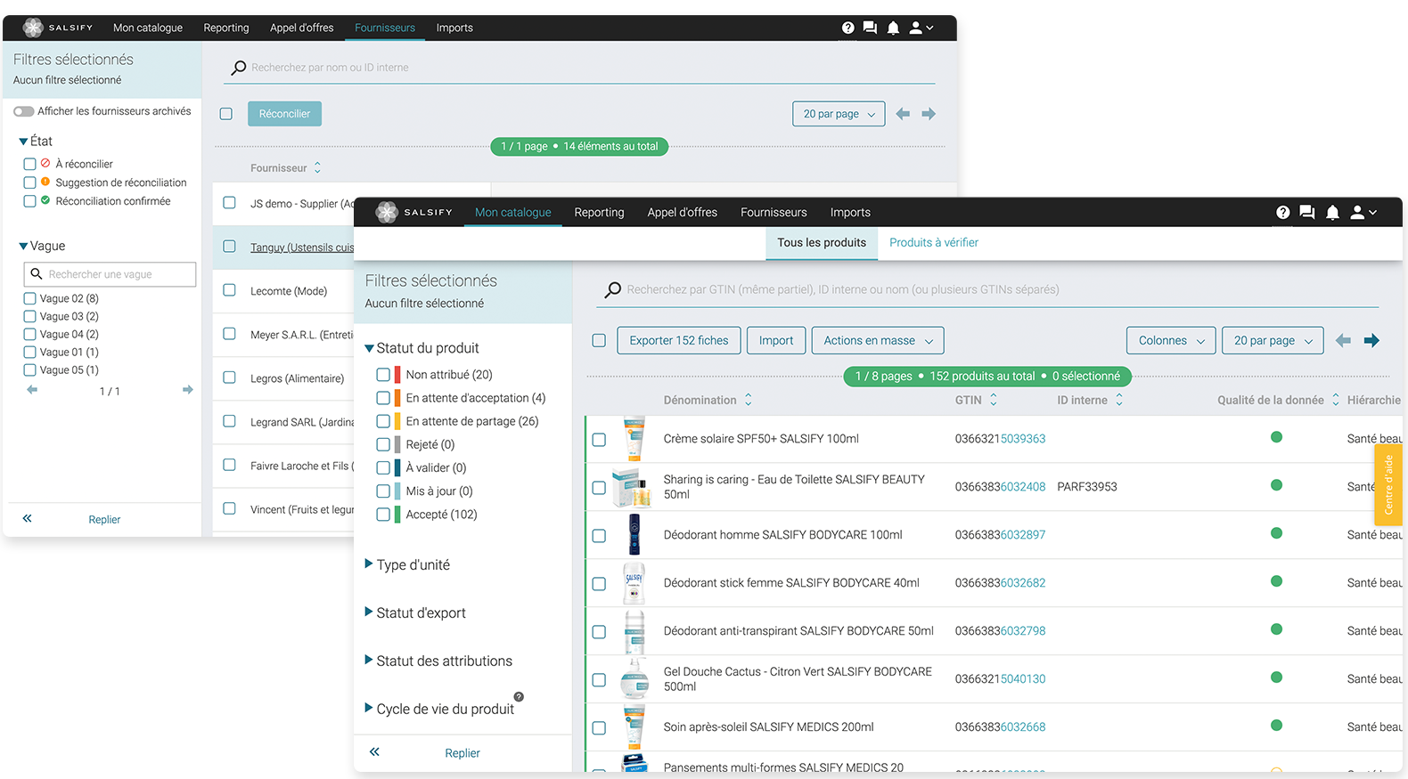Expand the Type d'unité section

[x=369, y=564]
